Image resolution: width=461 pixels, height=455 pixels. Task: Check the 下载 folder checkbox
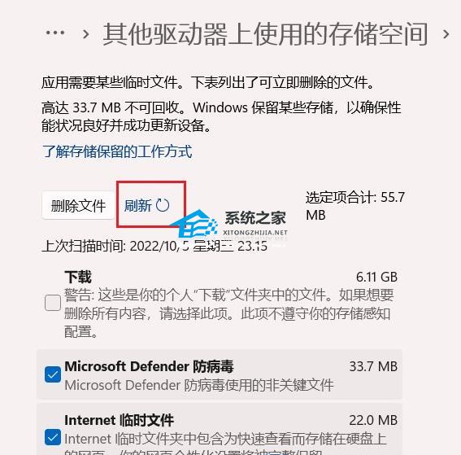click(53, 303)
